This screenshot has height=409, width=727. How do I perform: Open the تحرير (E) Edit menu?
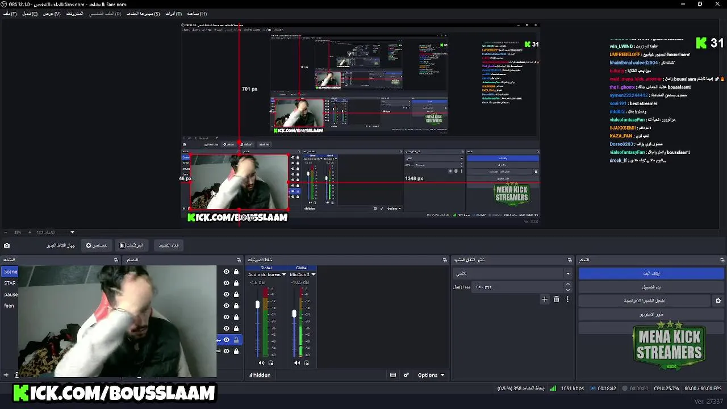pyautogui.click(x=30, y=14)
